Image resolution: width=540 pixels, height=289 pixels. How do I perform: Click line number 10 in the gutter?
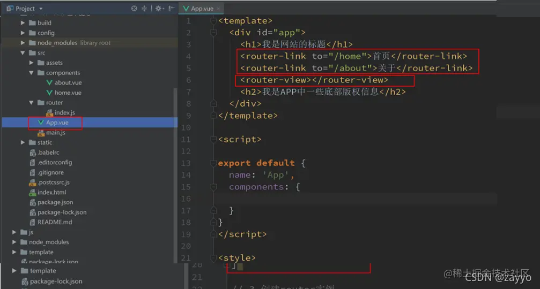point(186,127)
